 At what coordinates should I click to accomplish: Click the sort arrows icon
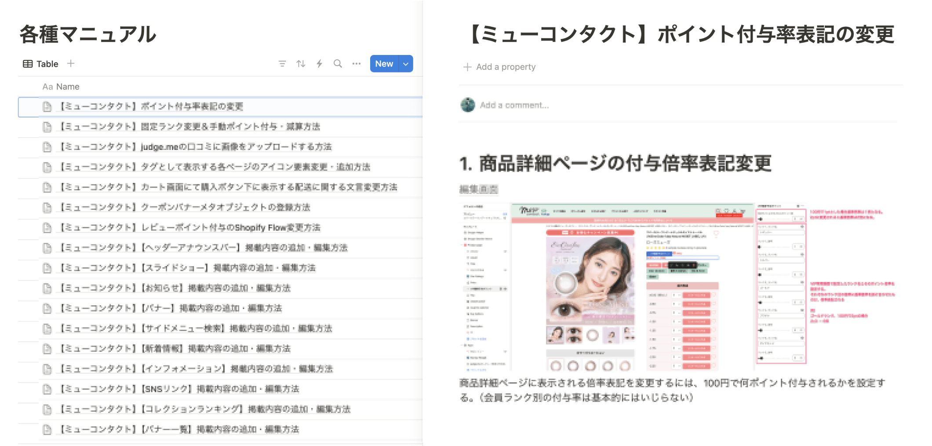pos(301,64)
